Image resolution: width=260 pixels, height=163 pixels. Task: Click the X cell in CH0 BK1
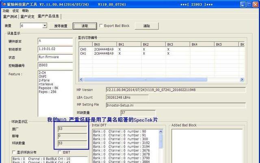tap(119, 49)
